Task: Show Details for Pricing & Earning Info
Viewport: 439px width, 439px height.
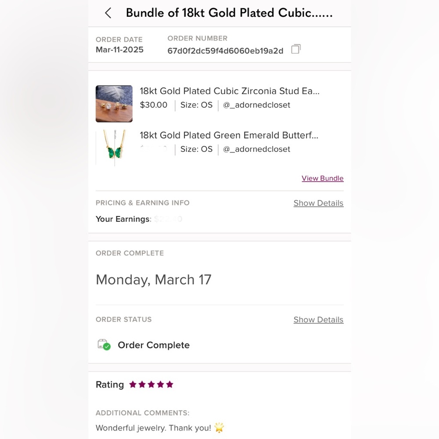Action: pos(318,203)
